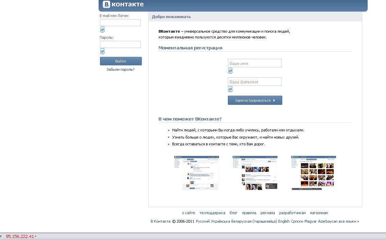Open the блог footer link
Viewport: 386px width, 240px height.
coord(233,213)
